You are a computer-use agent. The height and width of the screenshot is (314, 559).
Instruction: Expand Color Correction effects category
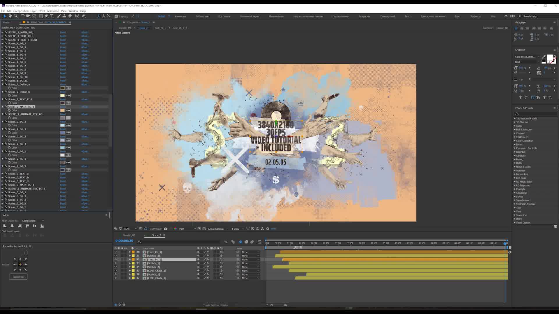coord(514,141)
